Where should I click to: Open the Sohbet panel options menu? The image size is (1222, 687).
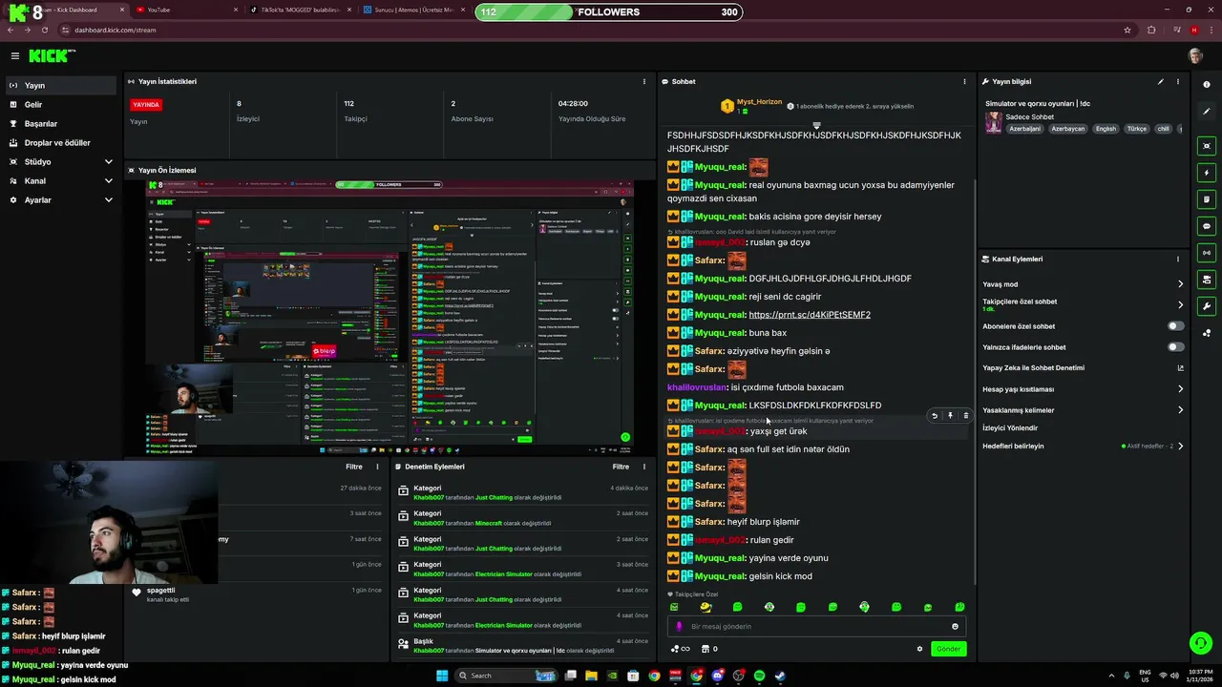pyautogui.click(x=964, y=81)
